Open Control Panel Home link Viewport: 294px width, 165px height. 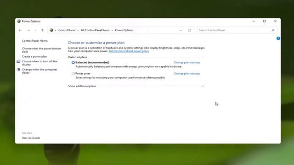pos(35,41)
